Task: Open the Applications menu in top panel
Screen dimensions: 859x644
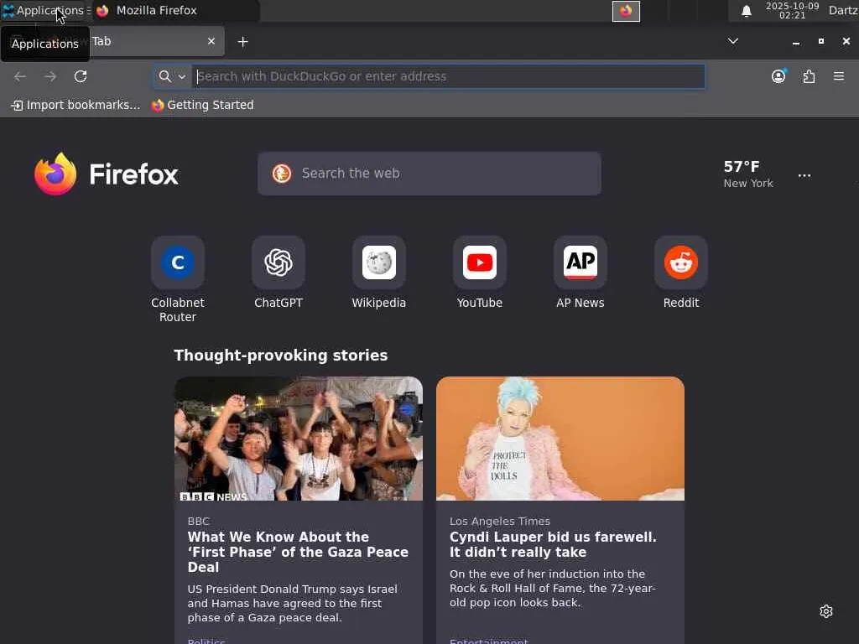Action: pos(45,10)
